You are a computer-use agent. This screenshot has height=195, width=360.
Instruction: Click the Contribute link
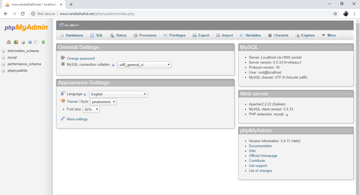pyautogui.click(x=257, y=161)
